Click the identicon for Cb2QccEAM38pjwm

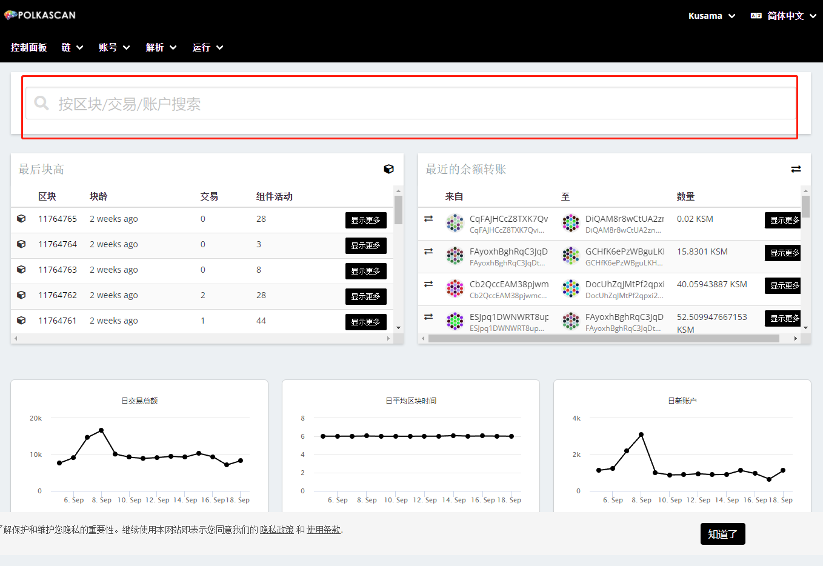click(455, 288)
